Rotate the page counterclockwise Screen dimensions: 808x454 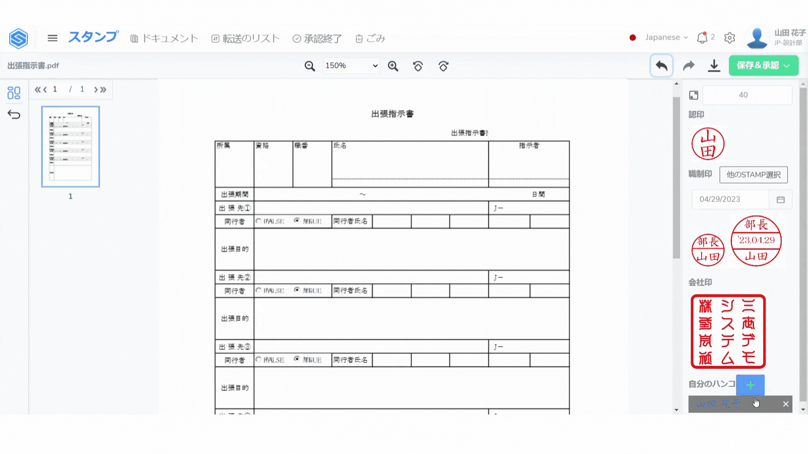tap(418, 66)
